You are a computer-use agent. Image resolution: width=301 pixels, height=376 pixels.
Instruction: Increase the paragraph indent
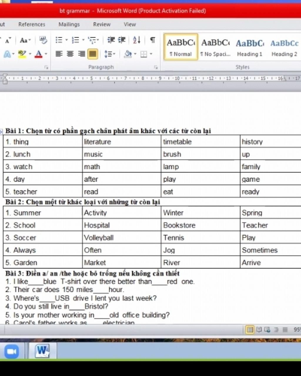pos(122,40)
